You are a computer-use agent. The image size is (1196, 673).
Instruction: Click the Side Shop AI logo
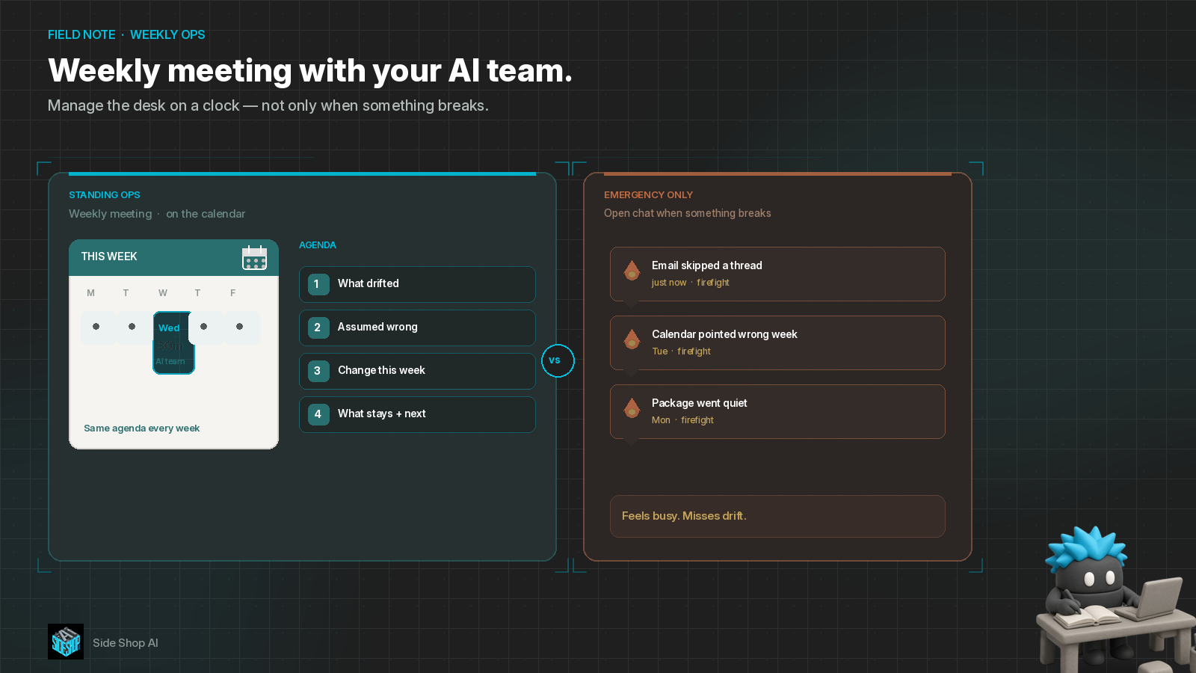pos(66,642)
